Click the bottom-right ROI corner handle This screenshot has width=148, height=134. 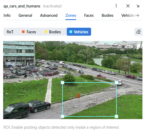click(116, 116)
